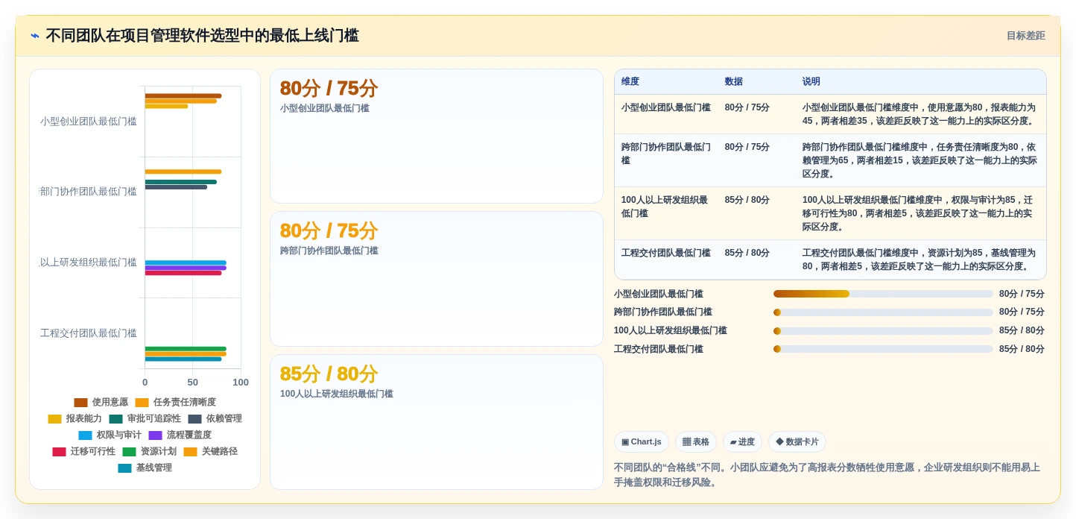This screenshot has height=519, width=1076.
Task: Open the 跨部门协作团队最低门槛 data card
Action: (x=436, y=279)
